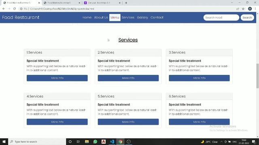Close the Carousel Bootstrap tab
The width and height of the screenshot is (259, 145).
click(x=120, y=3)
